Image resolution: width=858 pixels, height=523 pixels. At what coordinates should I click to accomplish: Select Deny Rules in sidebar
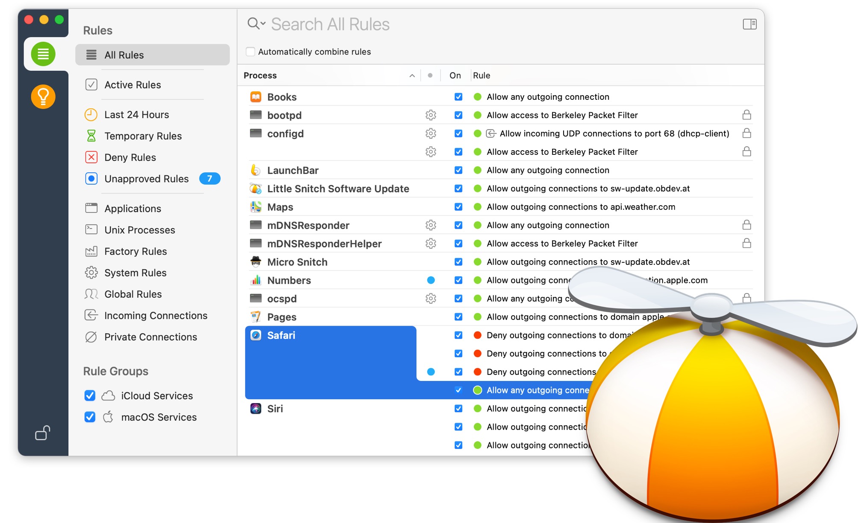pos(130,157)
